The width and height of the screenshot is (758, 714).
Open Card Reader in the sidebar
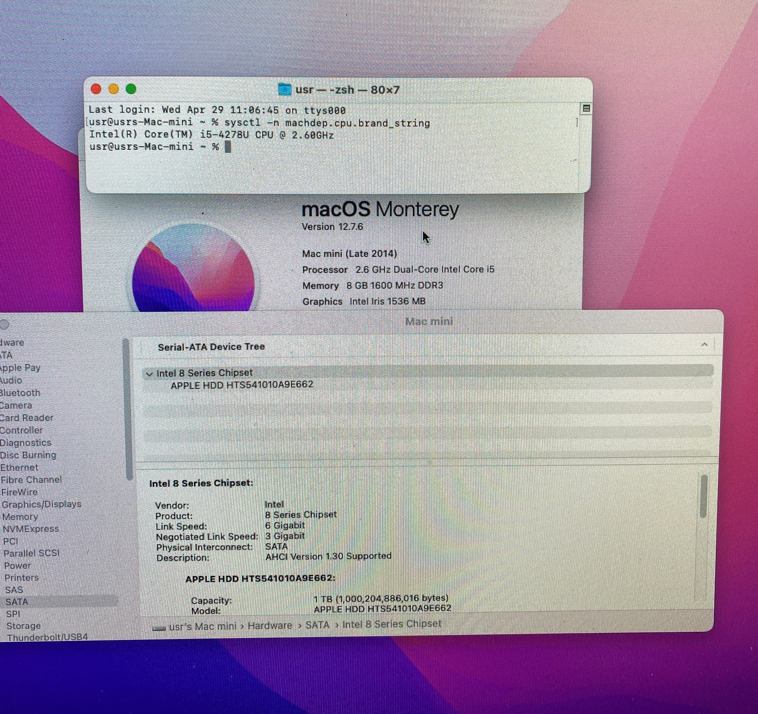[27, 417]
